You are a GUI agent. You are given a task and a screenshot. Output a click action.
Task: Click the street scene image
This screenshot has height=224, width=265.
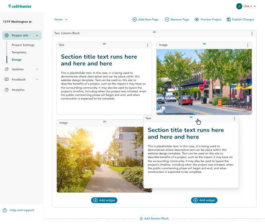204,82
